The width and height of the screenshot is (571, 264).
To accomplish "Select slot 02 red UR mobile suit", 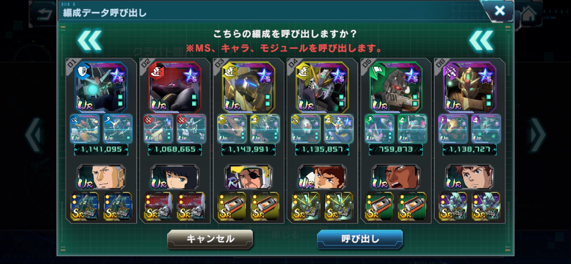I will [x=175, y=87].
